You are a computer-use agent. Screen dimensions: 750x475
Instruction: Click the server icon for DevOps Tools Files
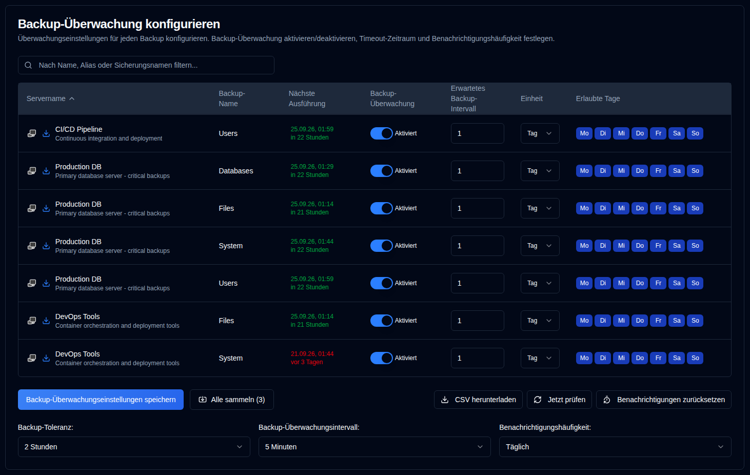coord(32,321)
